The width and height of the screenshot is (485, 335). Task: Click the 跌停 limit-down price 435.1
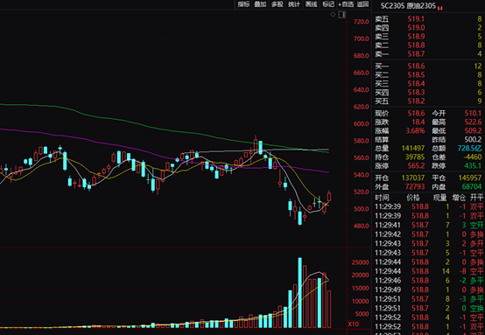click(x=473, y=166)
